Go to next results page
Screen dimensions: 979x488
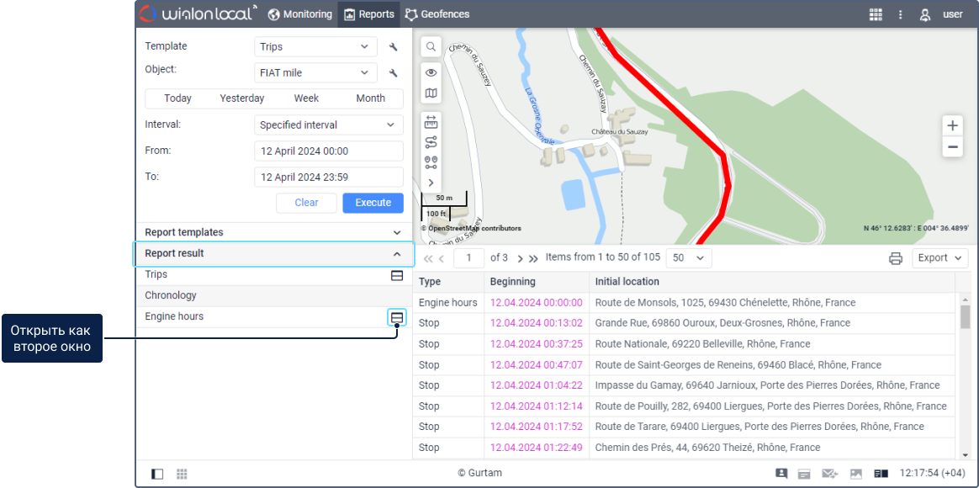point(520,258)
